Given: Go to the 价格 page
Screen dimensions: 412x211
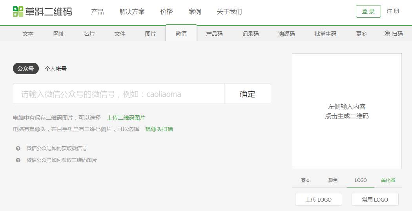Looking at the screenshot, I should pyautogui.click(x=167, y=11).
